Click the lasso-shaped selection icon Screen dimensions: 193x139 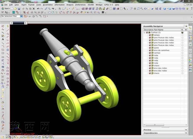[x=33, y=16]
